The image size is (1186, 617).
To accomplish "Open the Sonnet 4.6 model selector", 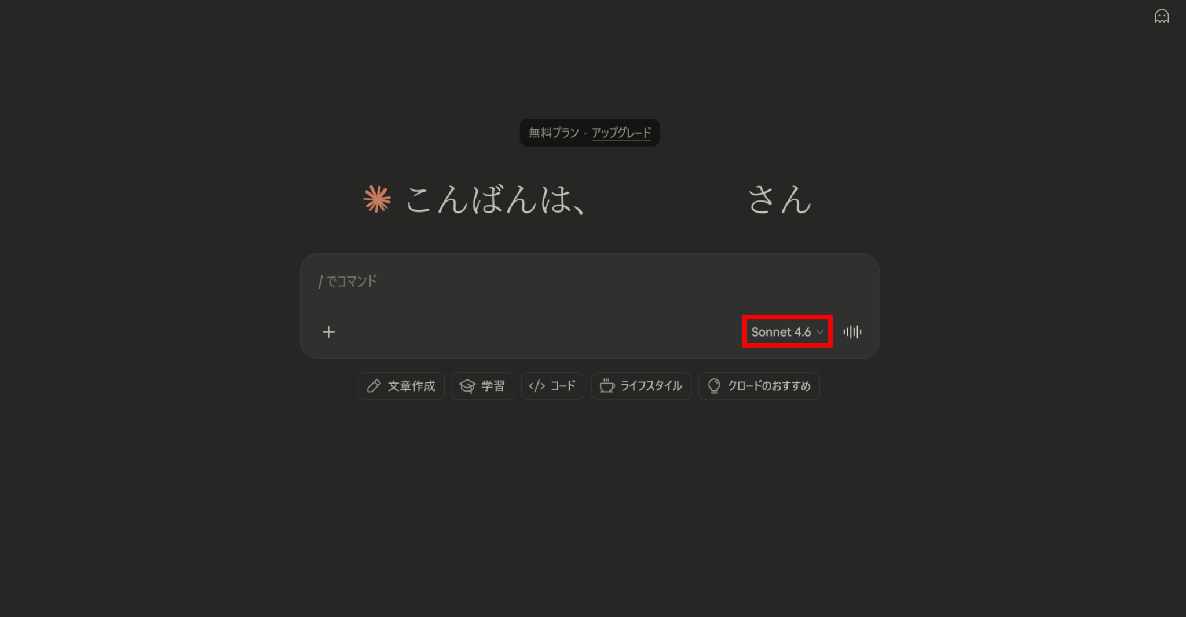I will [x=787, y=332].
